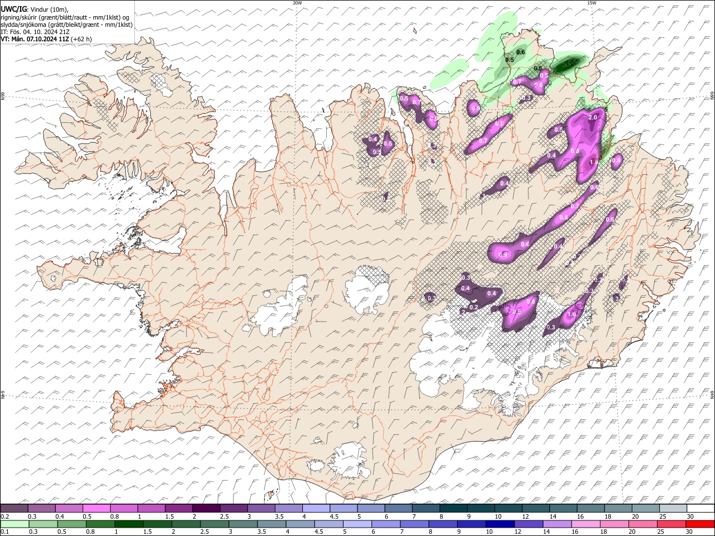Click rain legend swatch between 2.5 and 3
The width and height of the screenshot is (715, 536).
tap(214, 524)
